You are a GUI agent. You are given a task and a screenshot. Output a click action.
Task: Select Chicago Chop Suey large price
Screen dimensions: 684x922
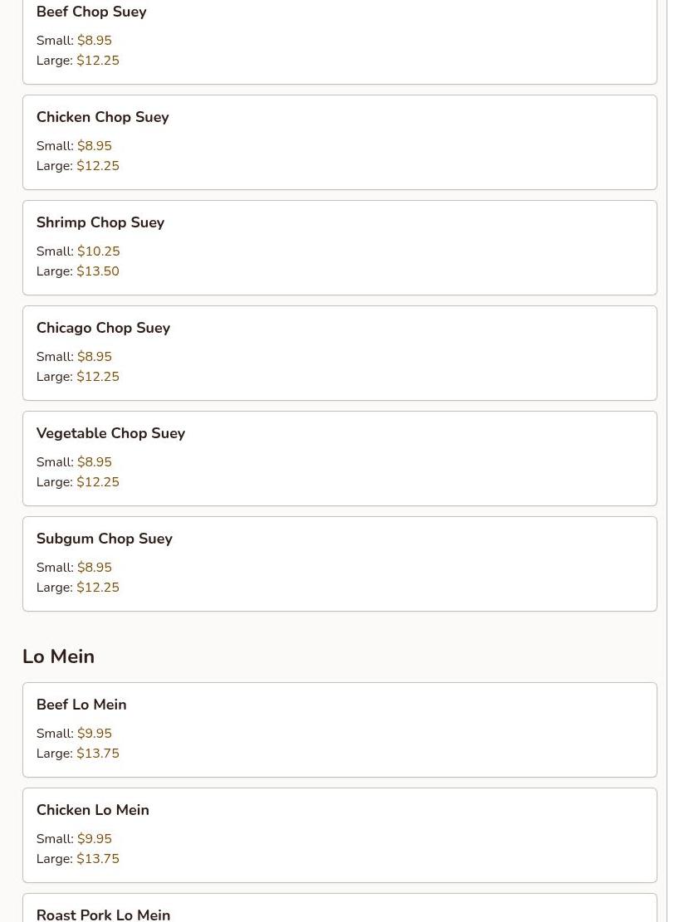click(98, 377)
